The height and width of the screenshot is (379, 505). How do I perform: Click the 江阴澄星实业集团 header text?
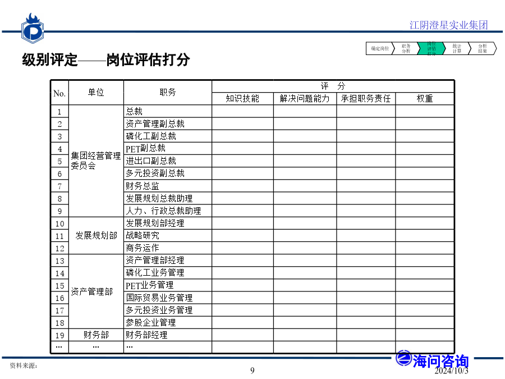pyautogui.click(x=448, y=25)
